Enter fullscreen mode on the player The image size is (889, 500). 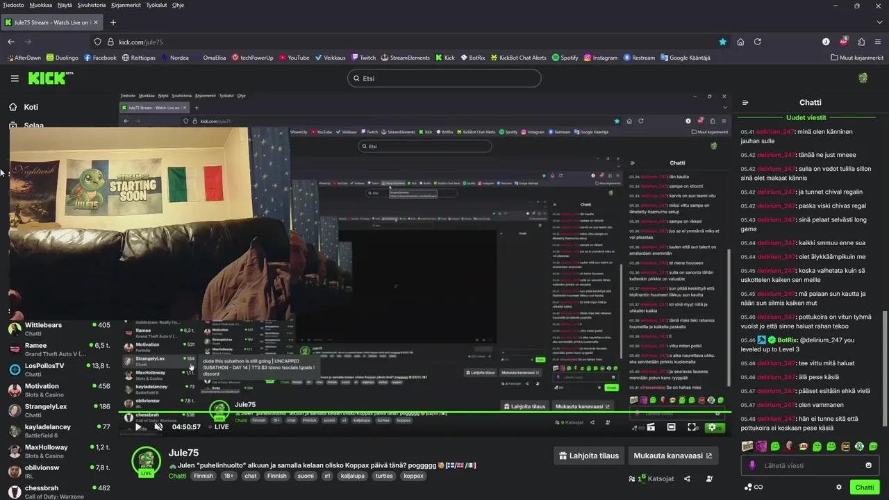692,427
